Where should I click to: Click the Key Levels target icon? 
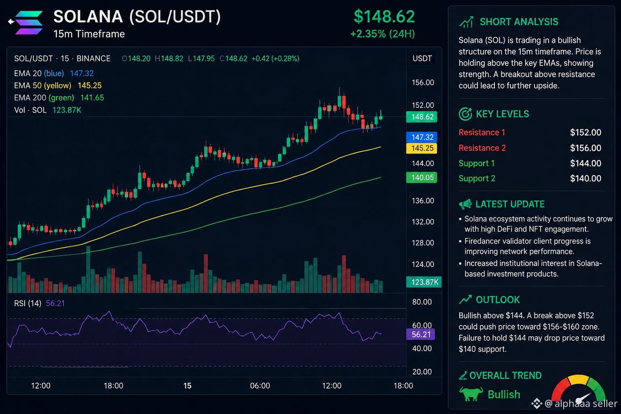point(465,114)
